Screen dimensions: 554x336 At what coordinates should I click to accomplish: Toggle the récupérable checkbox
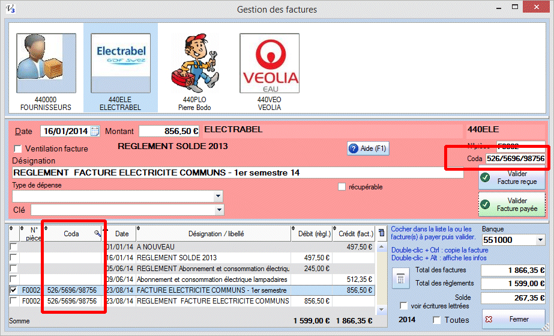[x=342, y=187]
